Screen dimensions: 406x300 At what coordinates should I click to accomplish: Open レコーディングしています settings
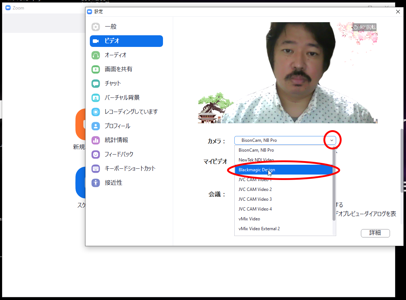pos(126,112)
